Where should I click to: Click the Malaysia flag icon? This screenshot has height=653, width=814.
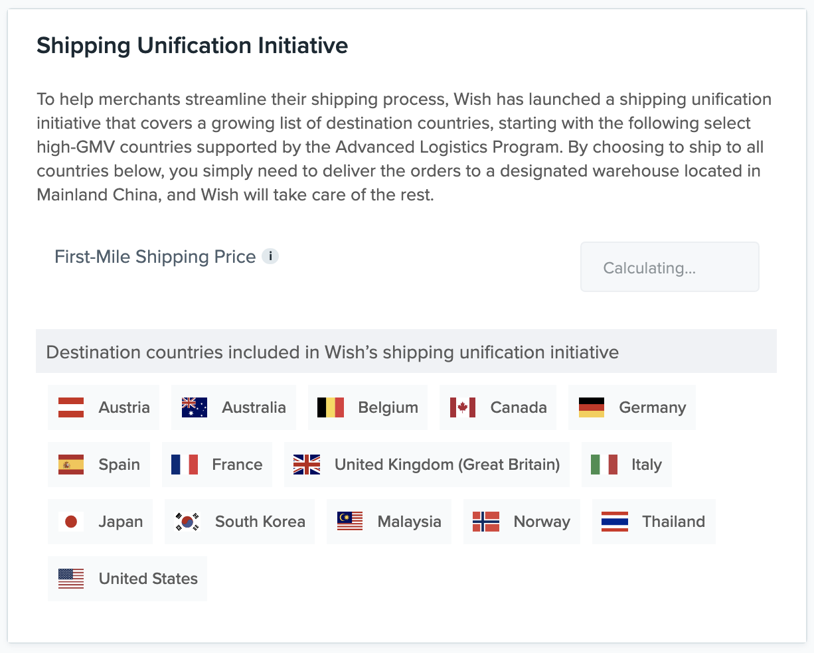(x=350, y=522)
